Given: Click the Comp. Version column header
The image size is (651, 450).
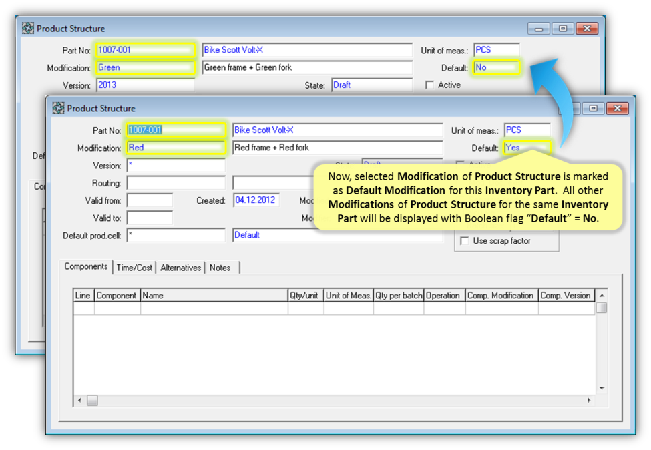Looking at the screenshot, I should [567, 296].
